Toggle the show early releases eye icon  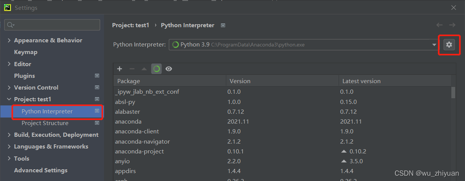pyautogui.click(x=169, y=69)
